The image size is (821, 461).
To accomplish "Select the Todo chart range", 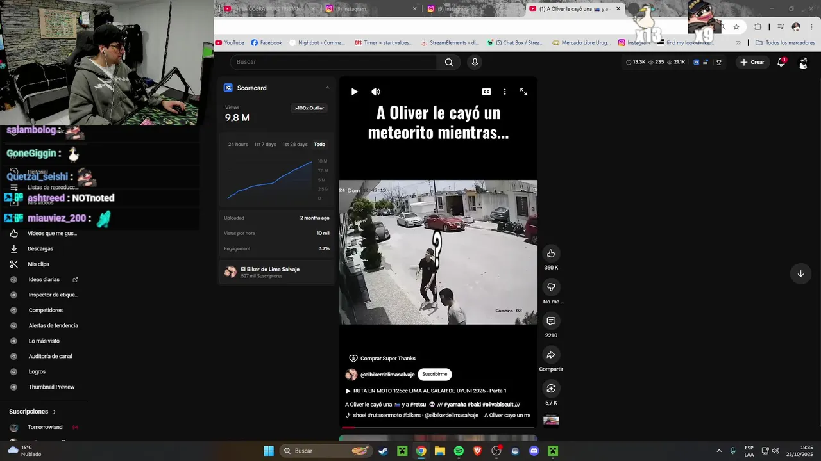I will point(319,144).
